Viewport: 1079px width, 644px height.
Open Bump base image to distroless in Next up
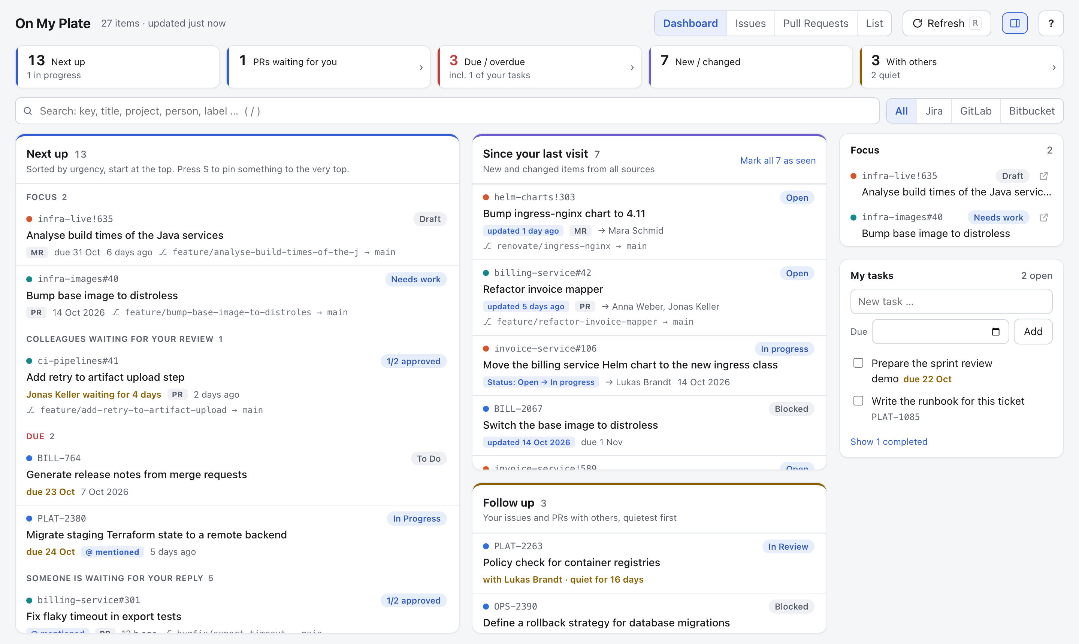pyautogui.click(x=102, y=295)
